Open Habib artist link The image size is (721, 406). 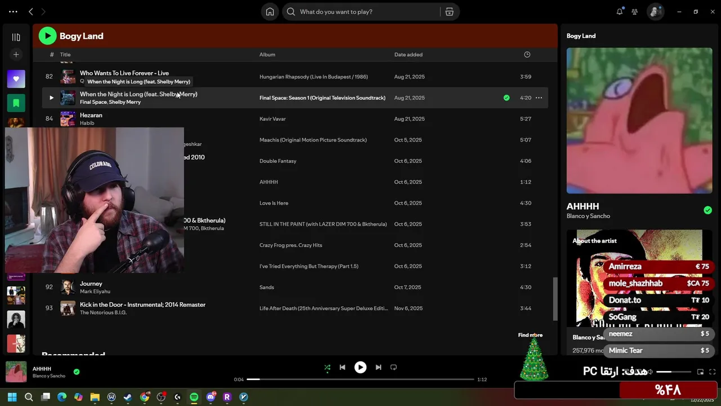point(87,123)
